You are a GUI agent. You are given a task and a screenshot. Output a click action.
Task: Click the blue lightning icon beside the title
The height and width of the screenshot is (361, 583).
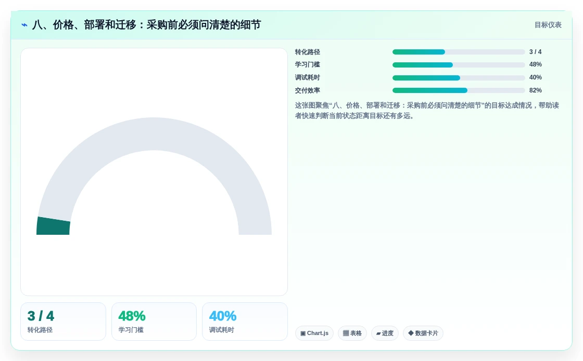tap(24, 25)
